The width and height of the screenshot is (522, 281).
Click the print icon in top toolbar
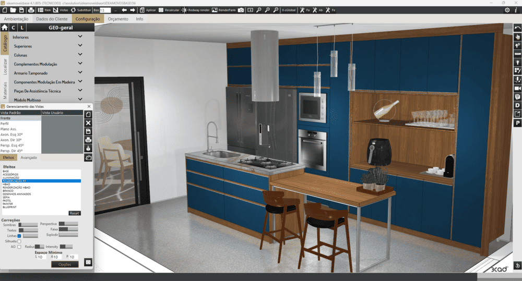[31, 10]
